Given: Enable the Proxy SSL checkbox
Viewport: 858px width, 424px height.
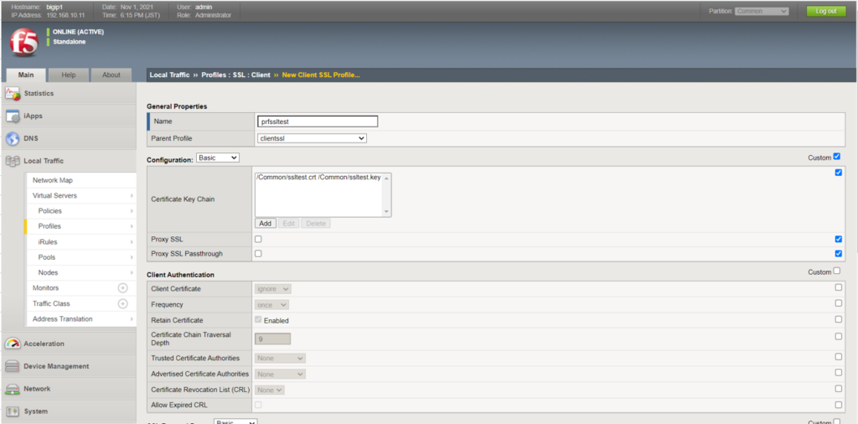Looking at the screenshot, I should 258,240.
